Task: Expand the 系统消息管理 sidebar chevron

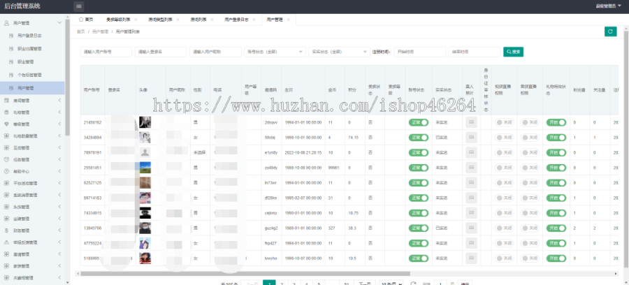Action: point(60,195)
